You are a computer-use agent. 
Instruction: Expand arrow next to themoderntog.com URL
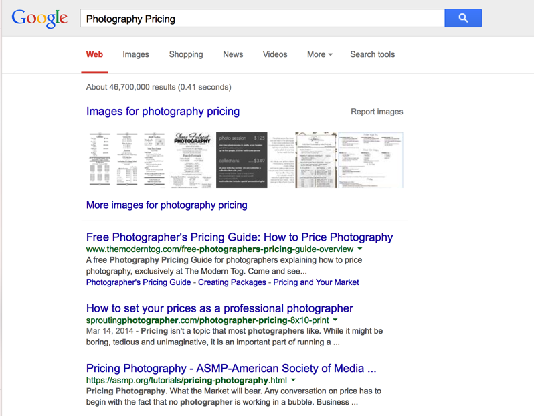pyautogui.click(x=360, y=249)
